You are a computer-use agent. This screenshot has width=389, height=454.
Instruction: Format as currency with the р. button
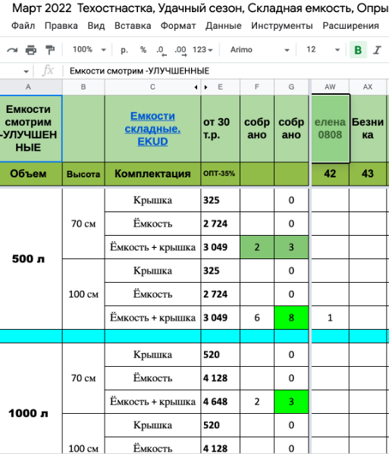tap(124, 50)
